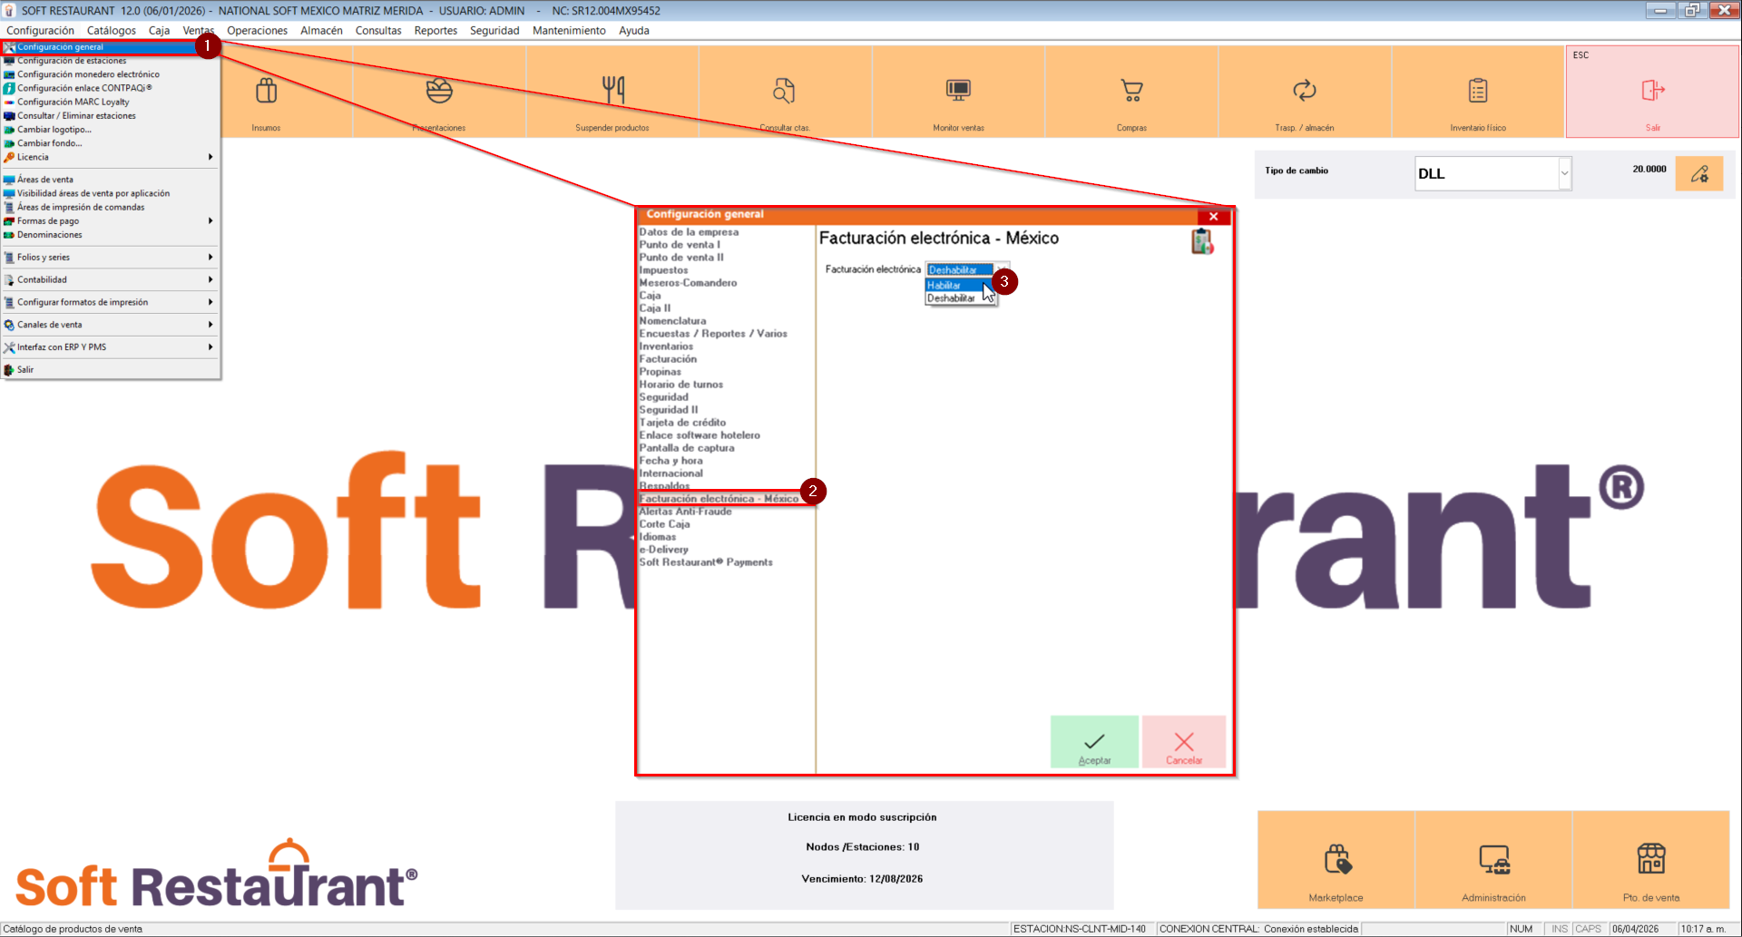This screenshot has width=1742, height=937.
Task: Open the Insumos toolbar icon
Action: pos(266,91)
